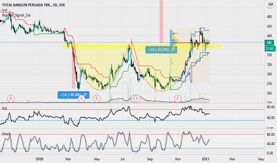Click the RSI pane 80.00 scale value
Screen dimensions: 277x163
(x=271, y=107)
